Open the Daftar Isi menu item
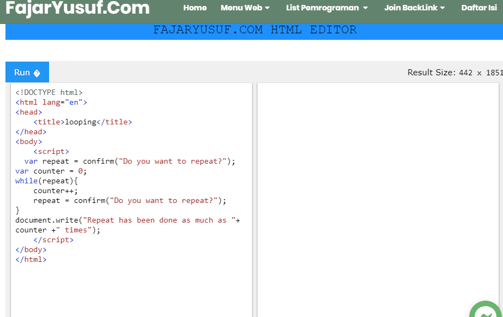 pyautogui.click(x=479, y=8)
